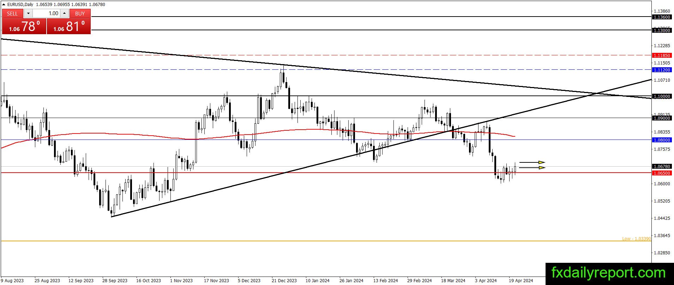Viewport: 674px width, 285px height.
Task: Click the 1.04425 value on price scale
Action: [x=662, y=218]
